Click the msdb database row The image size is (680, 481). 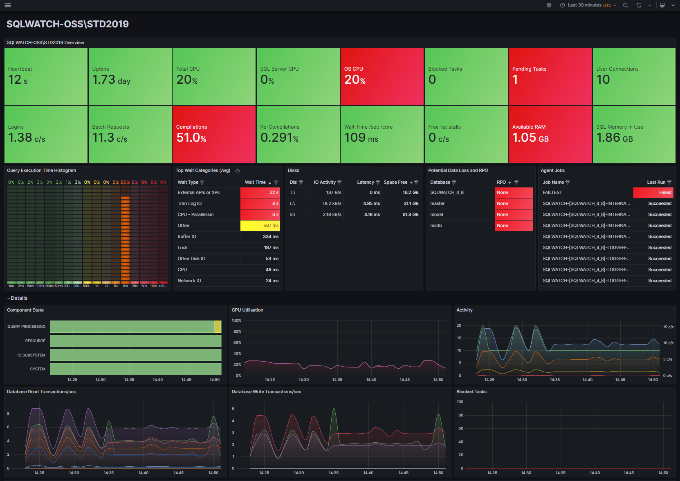[x=480, y=226]
